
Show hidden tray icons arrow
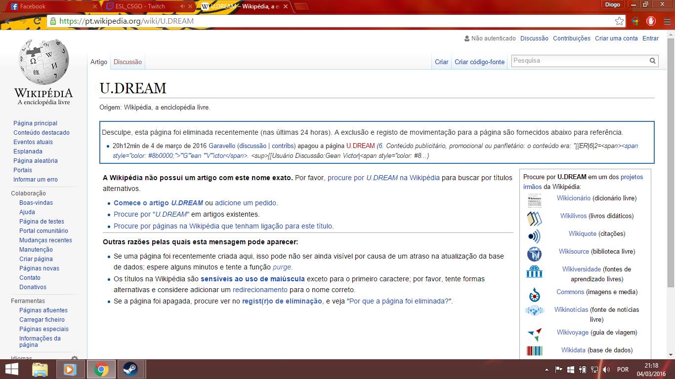[x=547, y=369]
